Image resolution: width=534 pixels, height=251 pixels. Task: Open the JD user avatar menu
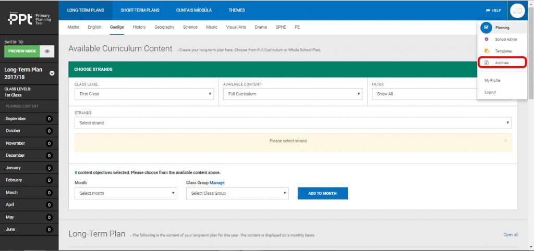click(517, 10)
